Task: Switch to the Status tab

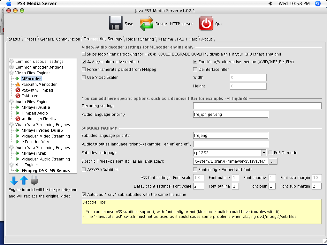Action: [14, 39]
